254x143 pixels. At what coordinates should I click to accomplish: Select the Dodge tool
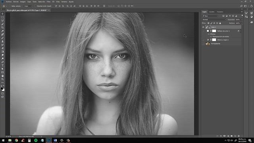coord(2,58)
